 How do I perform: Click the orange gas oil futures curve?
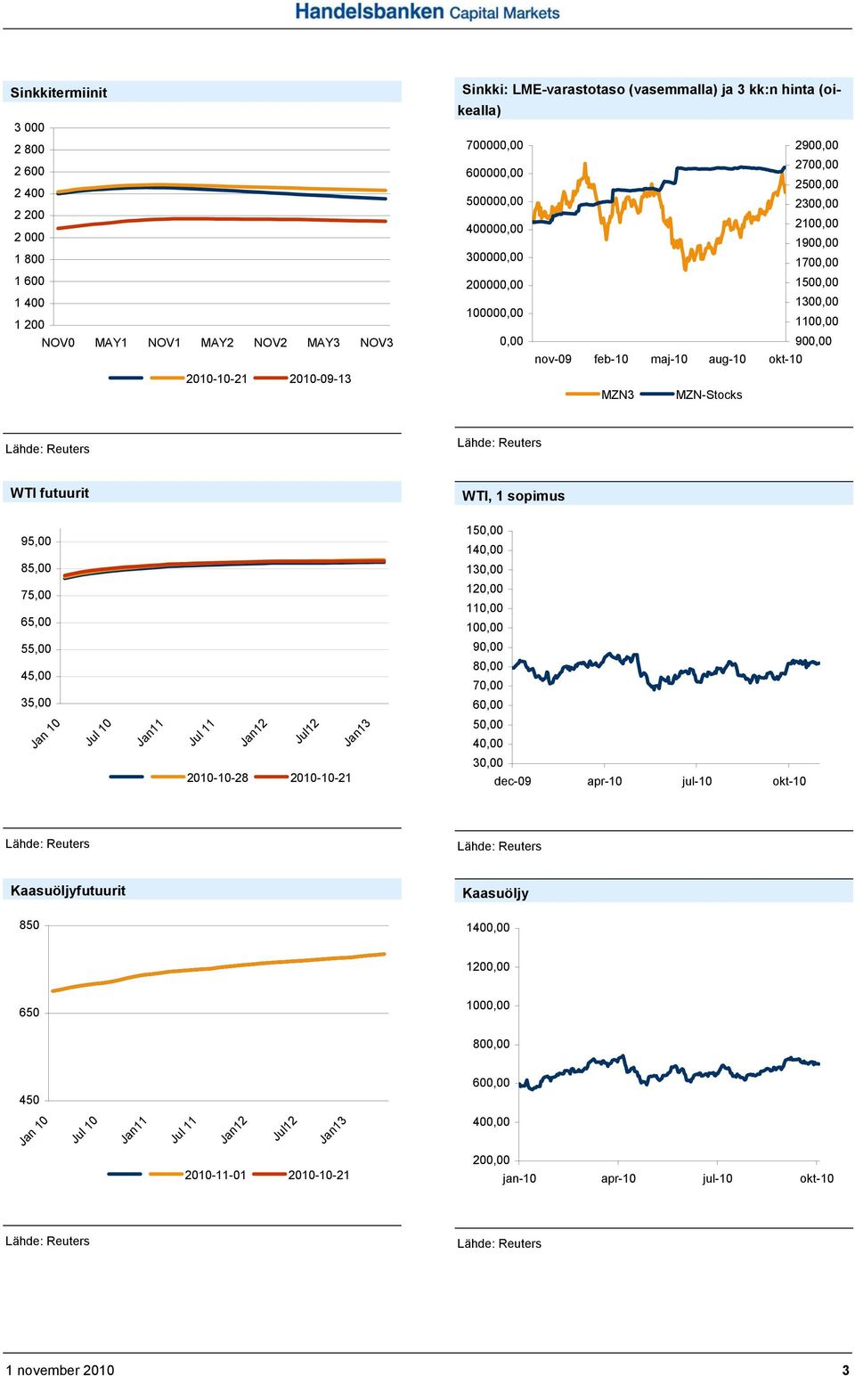[x=218, y=967]
